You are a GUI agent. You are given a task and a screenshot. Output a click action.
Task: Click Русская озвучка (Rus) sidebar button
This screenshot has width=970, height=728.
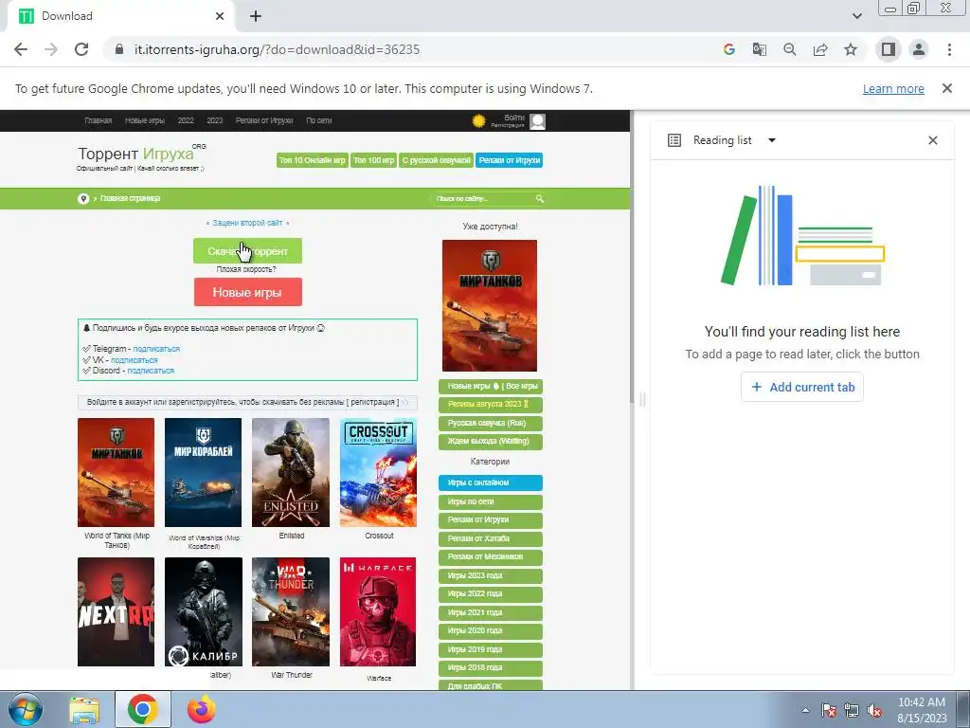pyautogui.click(x=491, y=424)
